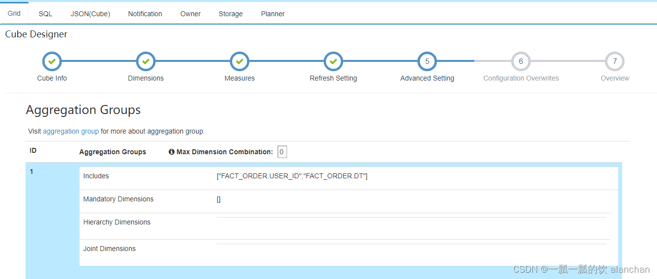Click the Dimensions step checkmark circle
Screen dimensions: 657x279
pos(146,61)
